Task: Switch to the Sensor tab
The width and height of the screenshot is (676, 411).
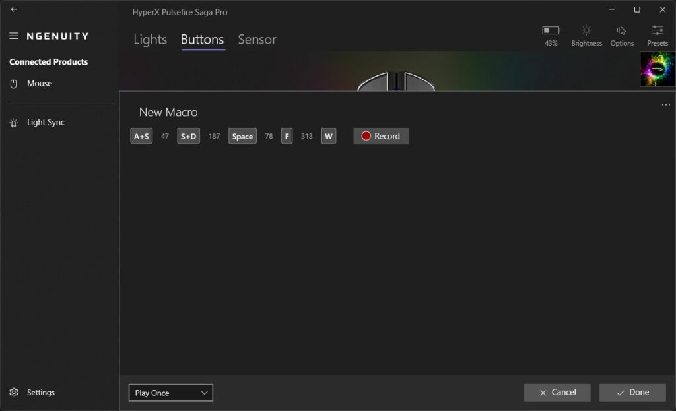Action: click(257, 40)
